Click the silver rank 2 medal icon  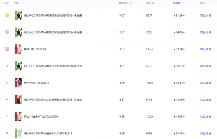tap(7, 32)
